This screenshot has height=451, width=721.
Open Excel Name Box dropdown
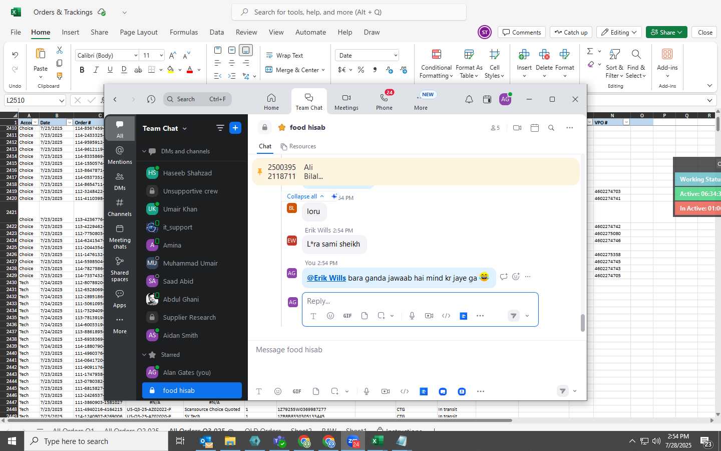coord(62,100)
